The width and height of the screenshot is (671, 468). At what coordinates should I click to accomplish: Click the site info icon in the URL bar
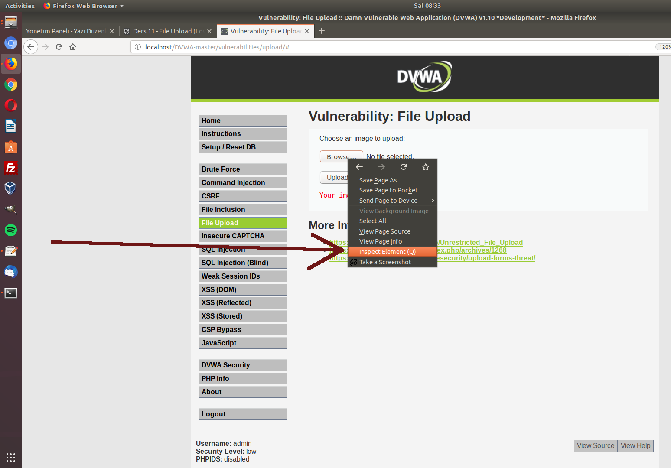point(138,47)
